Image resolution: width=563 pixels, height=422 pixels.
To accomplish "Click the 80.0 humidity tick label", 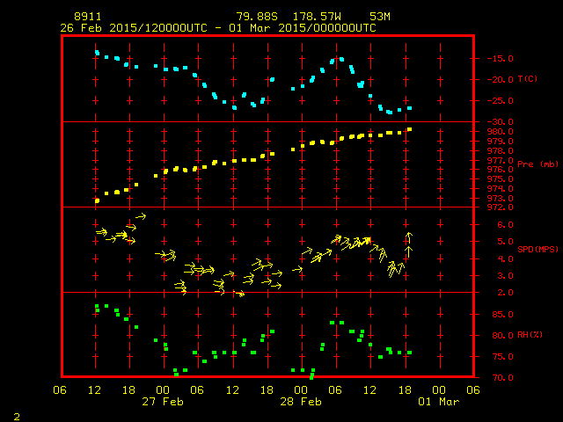I will click(502, 336).
